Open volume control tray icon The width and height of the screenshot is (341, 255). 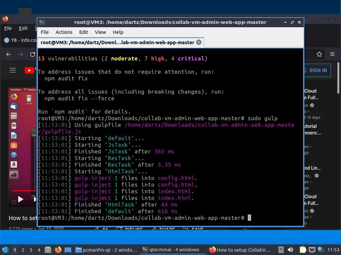(x=290, y=250)
